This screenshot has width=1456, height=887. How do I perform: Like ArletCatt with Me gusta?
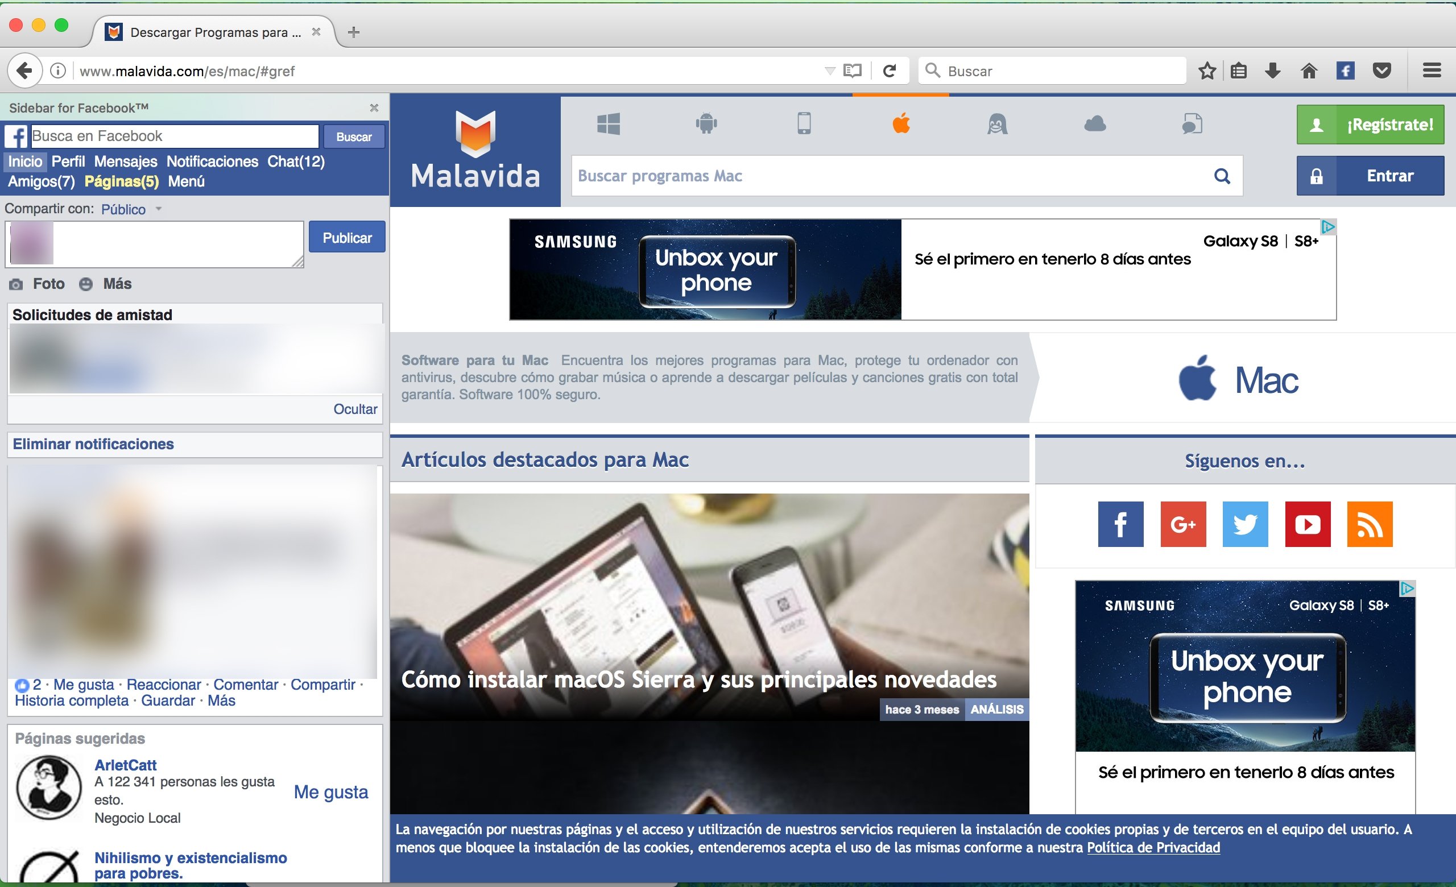pos(331,792)
